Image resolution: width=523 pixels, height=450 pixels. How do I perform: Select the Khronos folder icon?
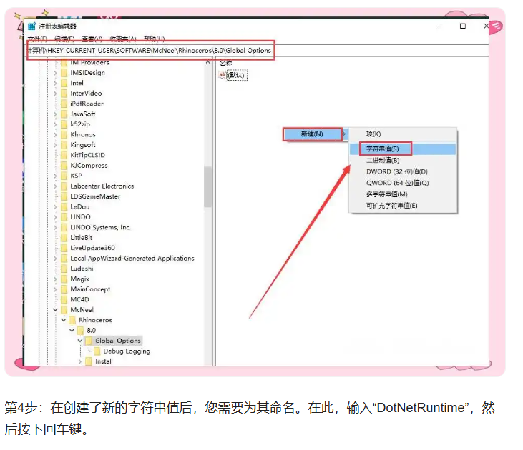[x=64, y=134]
